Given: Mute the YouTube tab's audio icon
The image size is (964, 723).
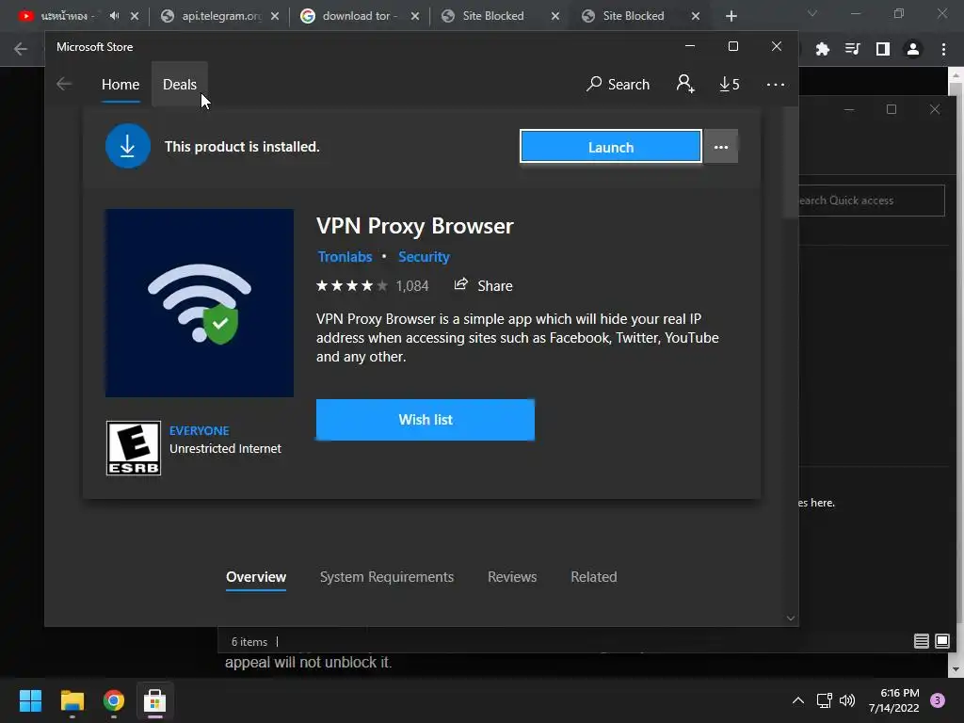Looking at the screenshot, I should [x=114, y=16].
